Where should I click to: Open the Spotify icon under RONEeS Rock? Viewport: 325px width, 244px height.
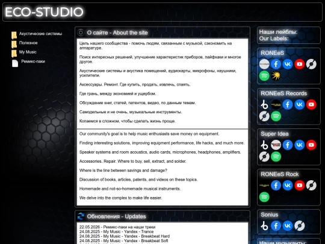tap(264, 197)
